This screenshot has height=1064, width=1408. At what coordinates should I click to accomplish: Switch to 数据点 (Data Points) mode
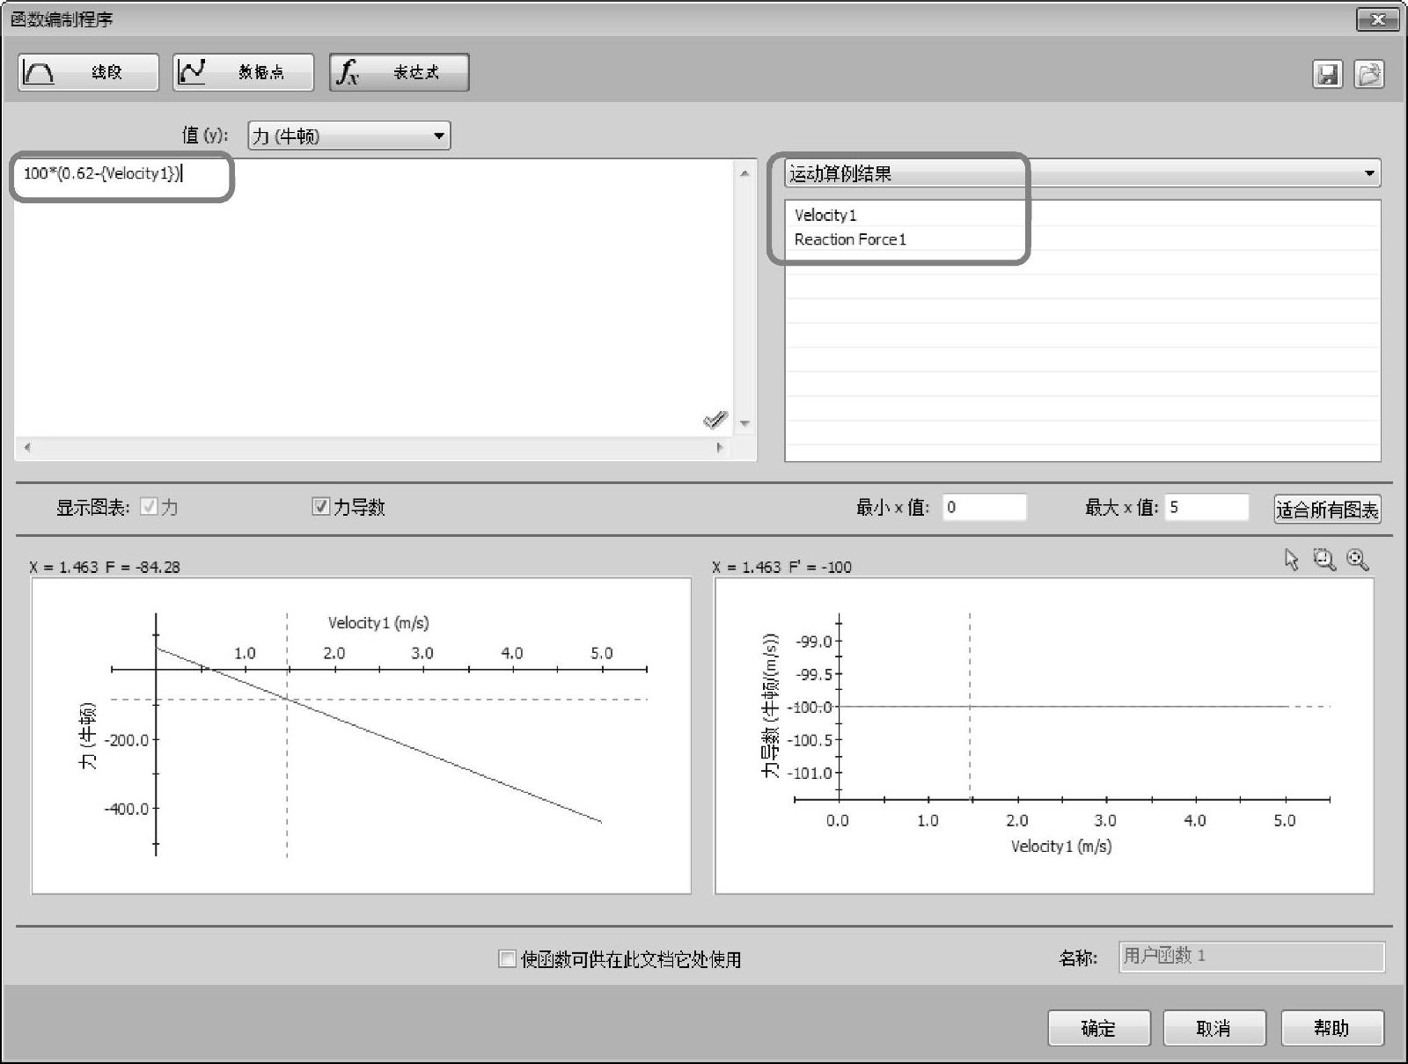pyautogui.click(x=243, y=72)
